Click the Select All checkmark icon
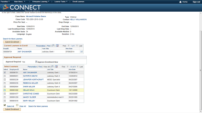This screenshot has width=202, height=113. pyautogui.click(x=5, y=105)
